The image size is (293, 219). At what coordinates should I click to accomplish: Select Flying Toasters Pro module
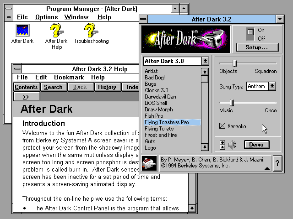tap(172, 122)
